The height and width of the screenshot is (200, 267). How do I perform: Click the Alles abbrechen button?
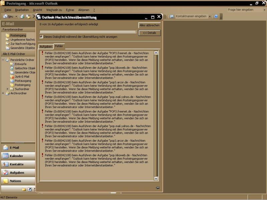coord(150,25)
